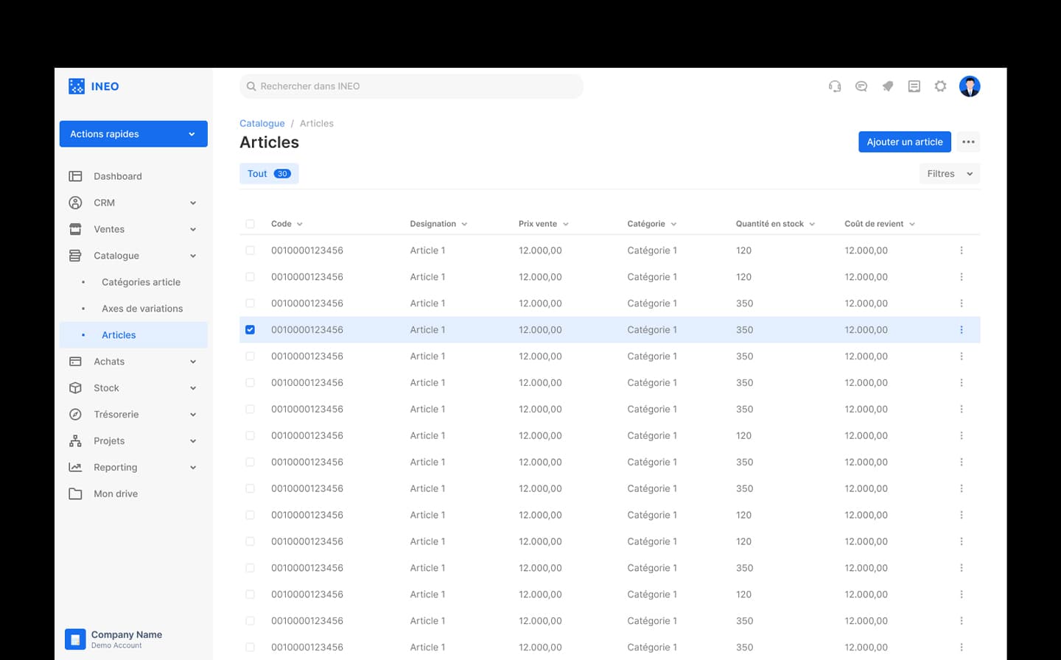The height and width of the screenshot is (660, 1061).
Task: Open Catégories article in sidebar
Action: pyautogui.click(x=141, y=282)
